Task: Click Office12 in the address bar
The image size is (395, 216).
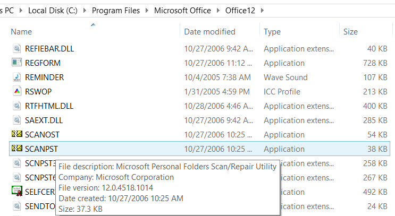Action: (x=240, y=11)
